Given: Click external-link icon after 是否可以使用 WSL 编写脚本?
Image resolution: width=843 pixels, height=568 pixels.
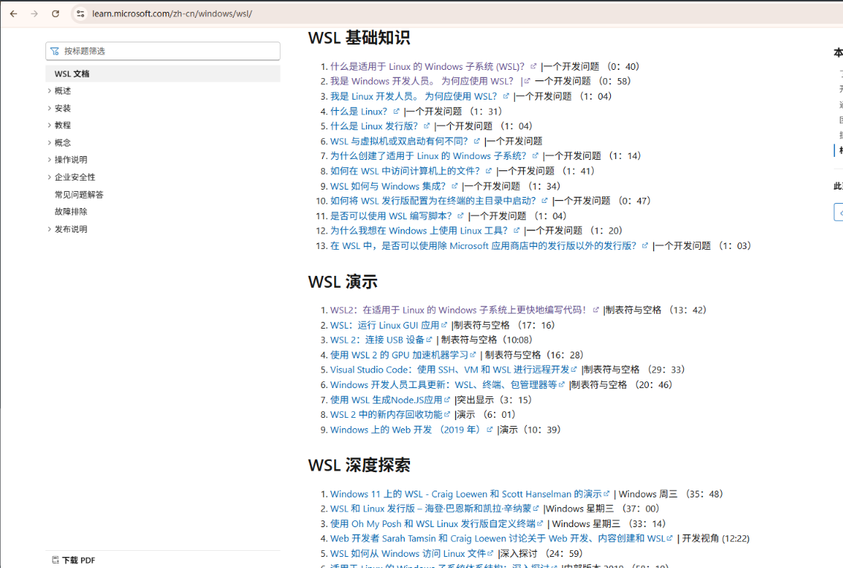Looking at the screenshot, I should tap(461, 216).
